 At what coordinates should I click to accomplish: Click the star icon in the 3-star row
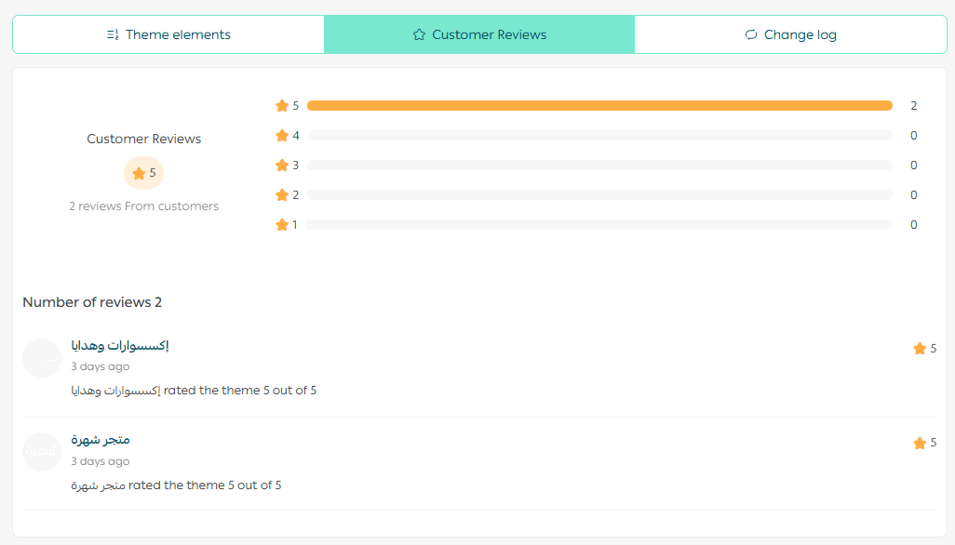coord(282,166)
